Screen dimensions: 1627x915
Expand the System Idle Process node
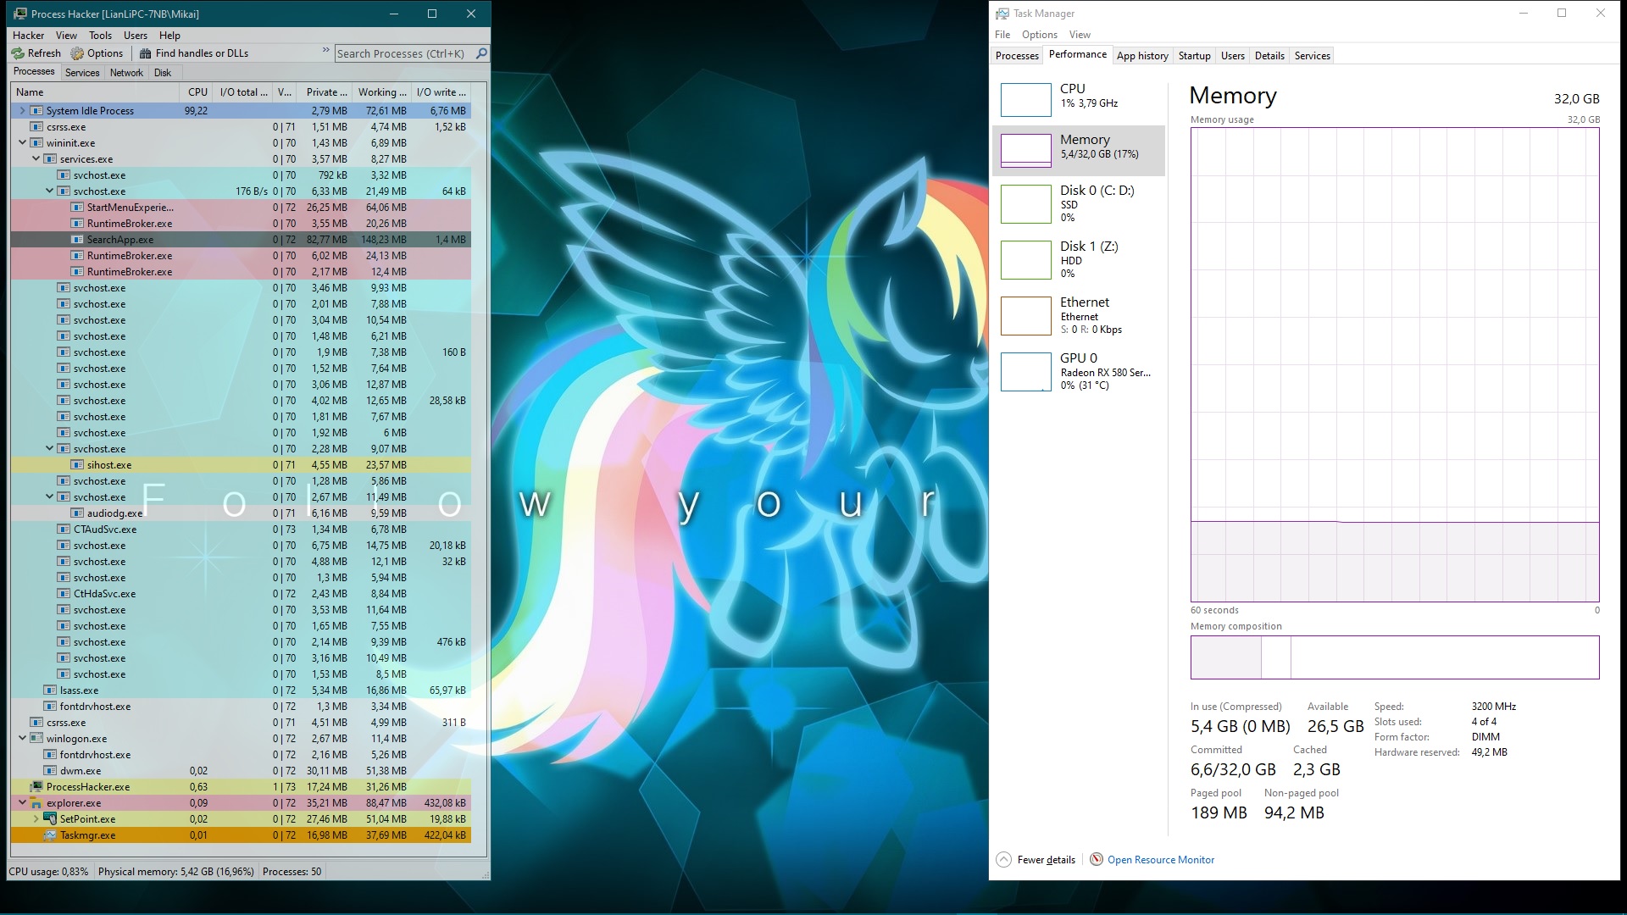[x=23, y=111]
